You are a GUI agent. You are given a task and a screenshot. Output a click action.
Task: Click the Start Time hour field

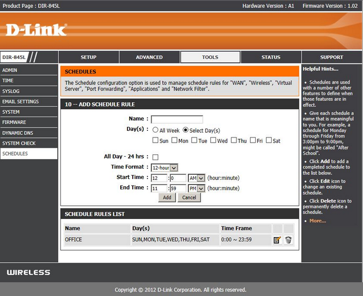[x=159, y=178]
